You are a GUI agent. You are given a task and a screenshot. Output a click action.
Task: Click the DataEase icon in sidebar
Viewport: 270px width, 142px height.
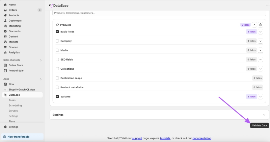click(x=5, y=95)
